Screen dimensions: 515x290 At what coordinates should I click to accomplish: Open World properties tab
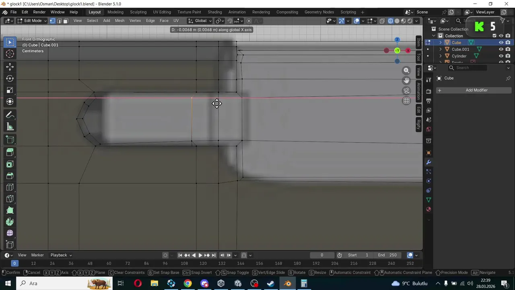(428, 129)
